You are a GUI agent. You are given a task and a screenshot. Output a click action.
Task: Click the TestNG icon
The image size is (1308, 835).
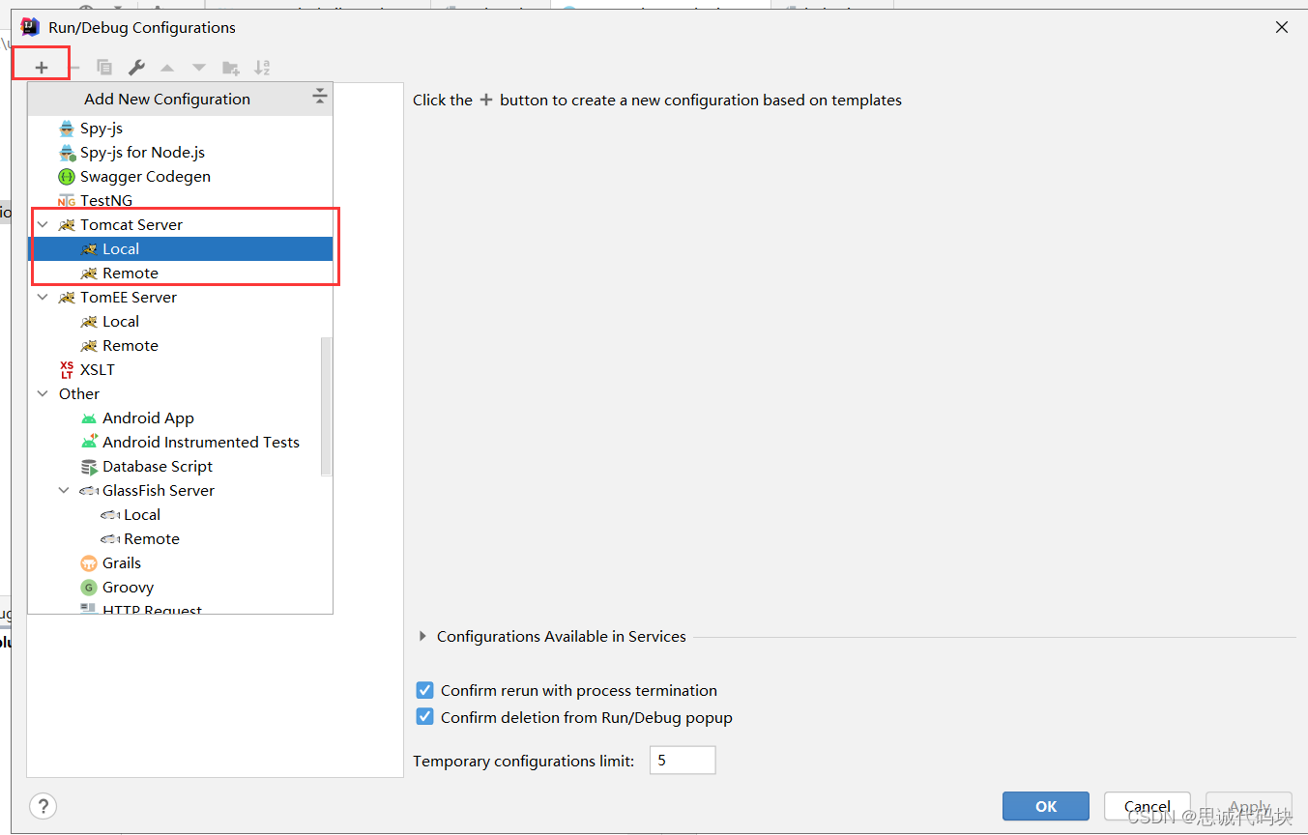click(67, 201)
